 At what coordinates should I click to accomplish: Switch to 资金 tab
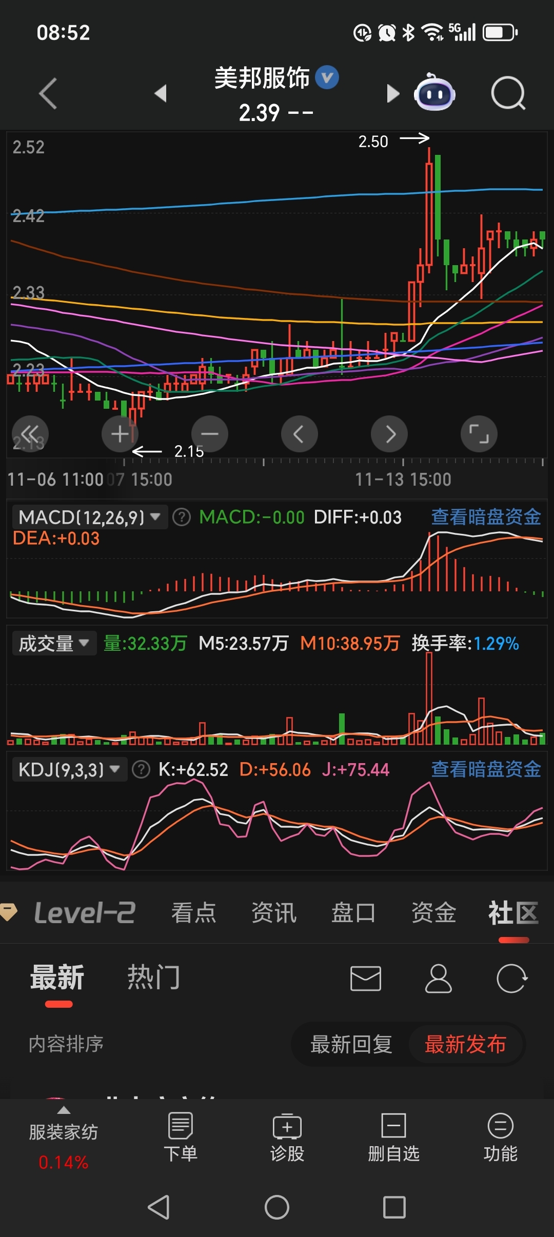434,913
